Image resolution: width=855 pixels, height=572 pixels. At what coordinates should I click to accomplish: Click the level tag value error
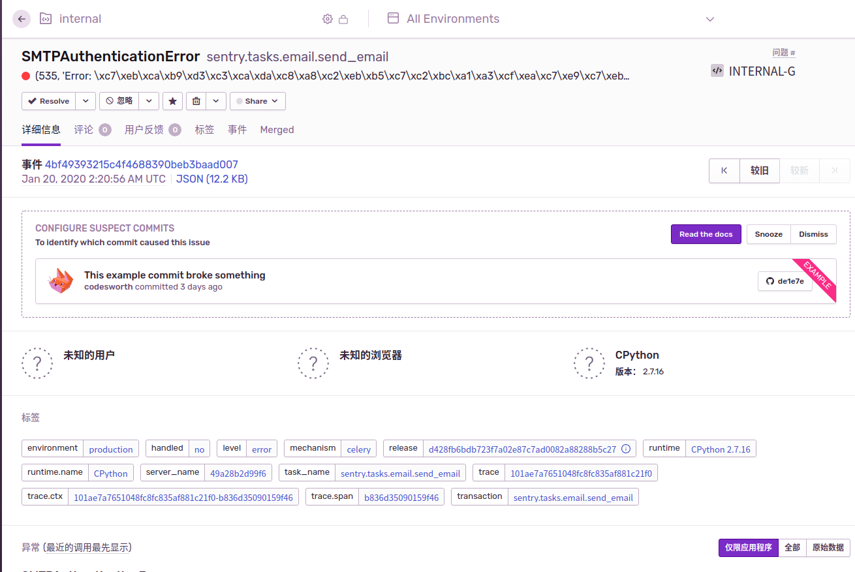tap(262, 449)
